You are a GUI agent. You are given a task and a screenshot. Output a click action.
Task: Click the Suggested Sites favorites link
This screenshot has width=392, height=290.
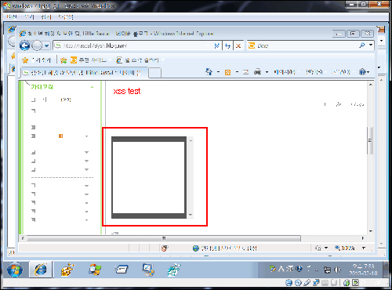91,60
